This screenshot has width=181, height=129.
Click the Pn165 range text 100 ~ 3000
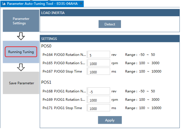click(x=149, y=63)
